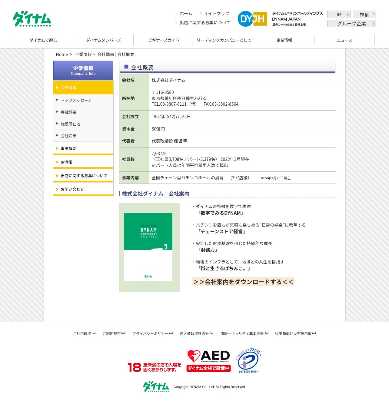Click Home in the breadcrumb
This screenshot has height=401, width=389.
coord(62,55)
